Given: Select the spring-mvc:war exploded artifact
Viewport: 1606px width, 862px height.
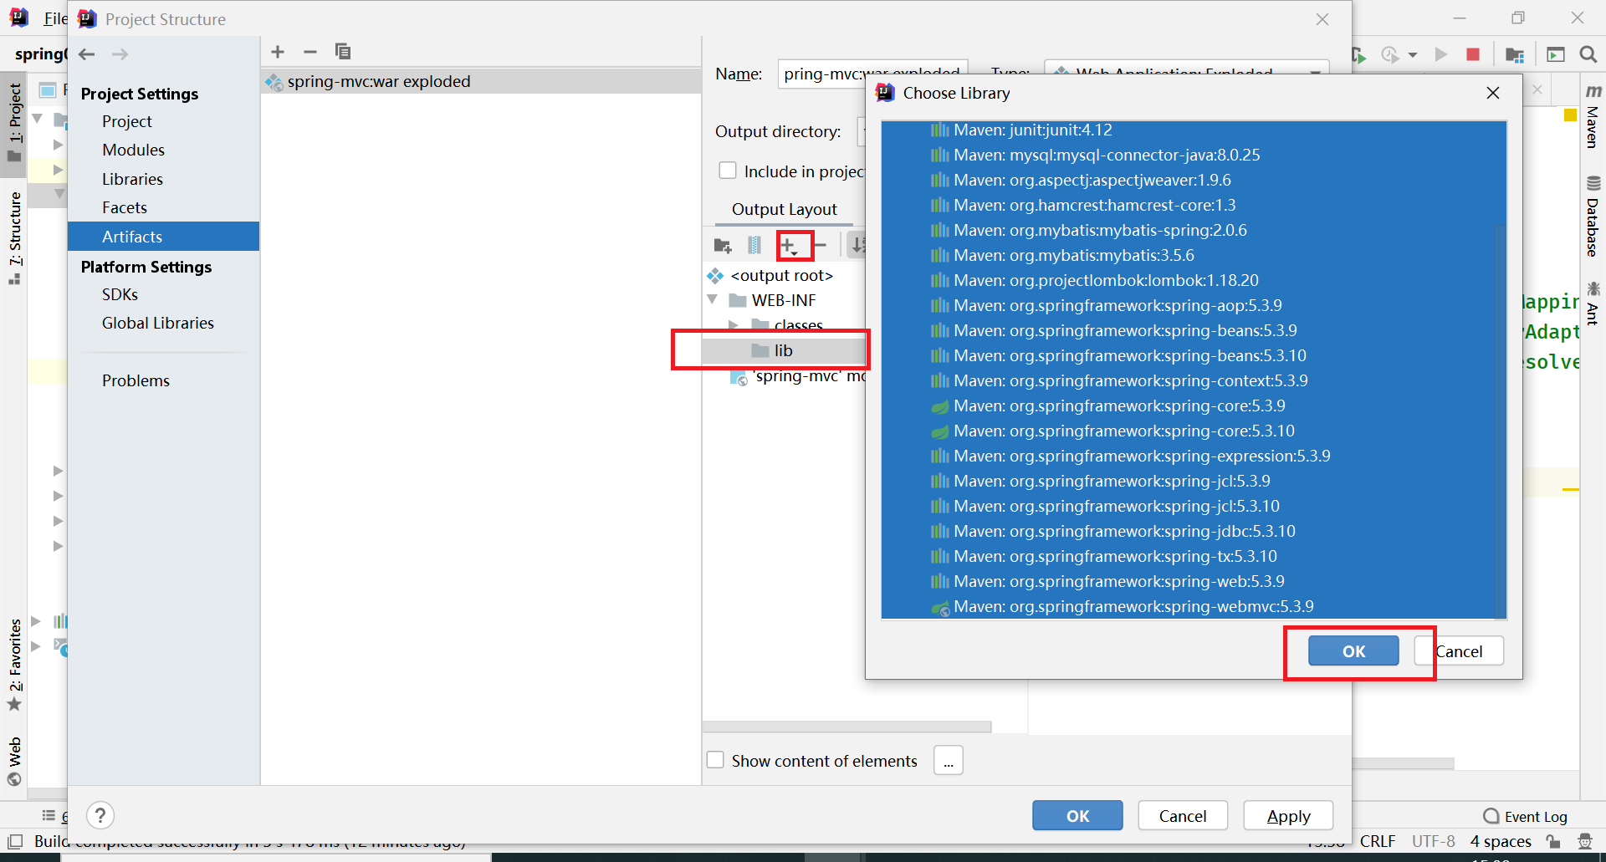Looking at the screenshot, I should click(x=481, y=81).
